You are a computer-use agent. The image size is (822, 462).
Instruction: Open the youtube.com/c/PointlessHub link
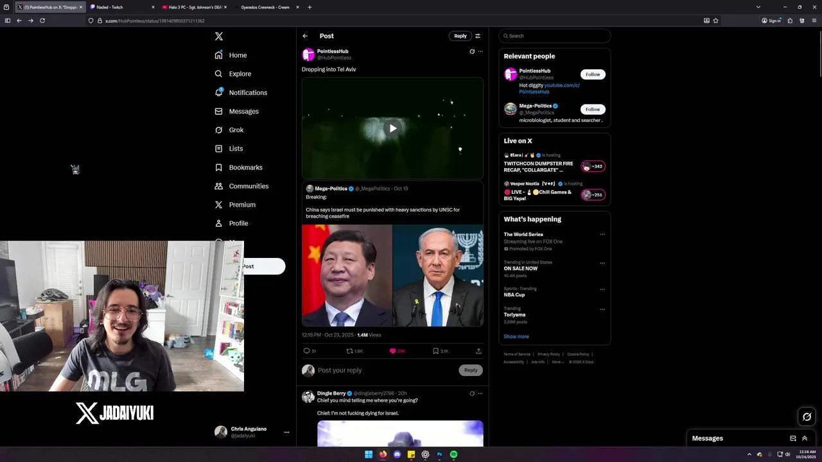tap(549, 89)
